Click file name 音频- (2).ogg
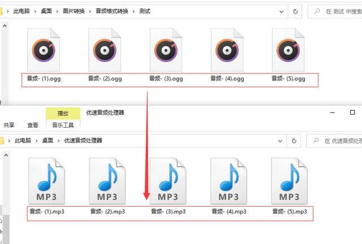 pyautogui.click(x=105, y=79)
